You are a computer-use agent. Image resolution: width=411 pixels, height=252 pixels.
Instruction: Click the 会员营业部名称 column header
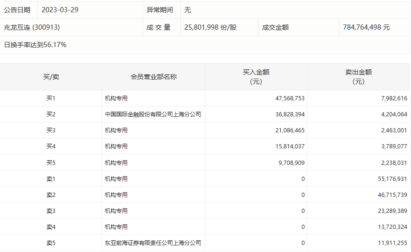154,77
